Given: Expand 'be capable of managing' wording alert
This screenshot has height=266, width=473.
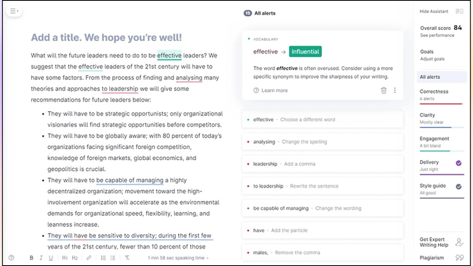Looking at the screenshot, I should 322,208.
